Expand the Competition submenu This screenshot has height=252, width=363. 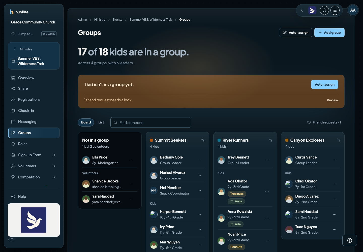(x=54, y=177)
